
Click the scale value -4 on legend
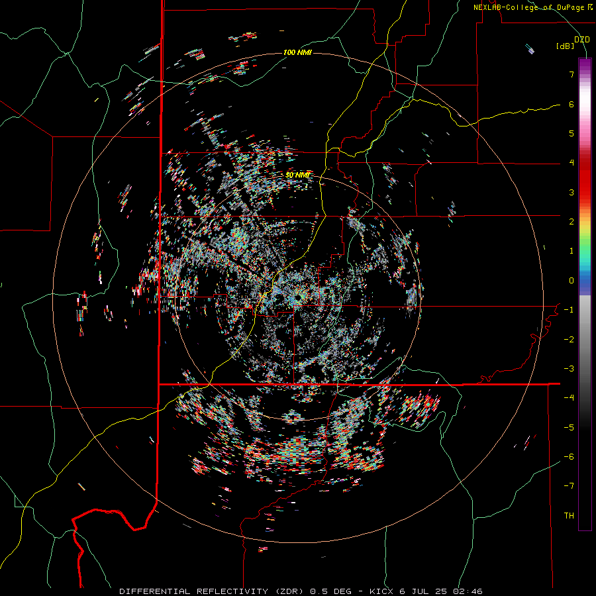[x=569, y=398]
